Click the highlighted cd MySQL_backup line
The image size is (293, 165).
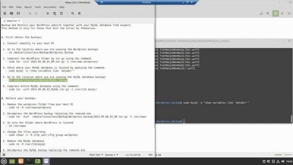[38, 80]
